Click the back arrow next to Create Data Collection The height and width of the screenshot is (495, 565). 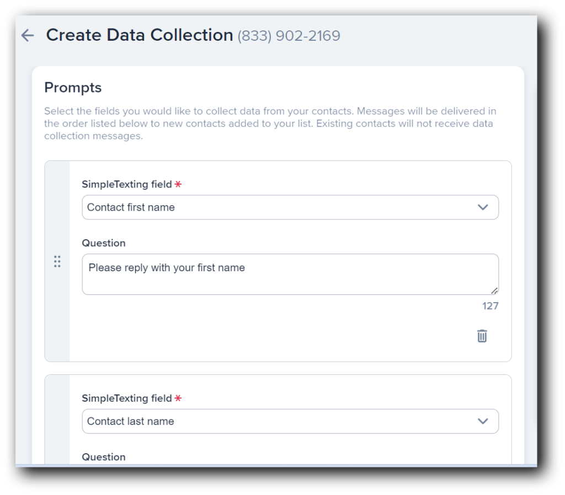27,35
